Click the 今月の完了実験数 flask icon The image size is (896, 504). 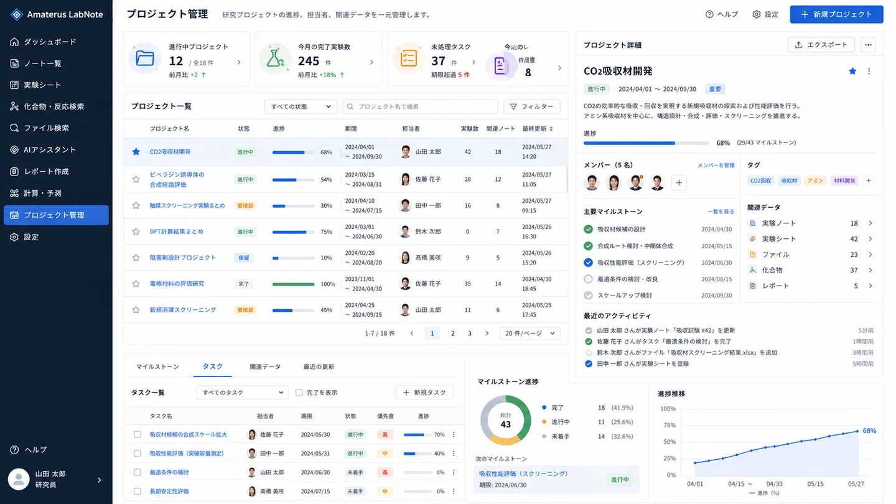pyautogui.click(x=276, y=58)
